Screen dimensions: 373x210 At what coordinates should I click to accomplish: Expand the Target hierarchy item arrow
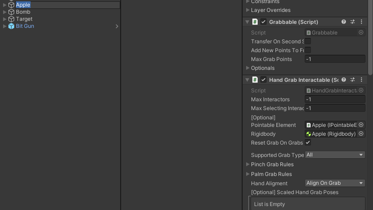[4, 19]
